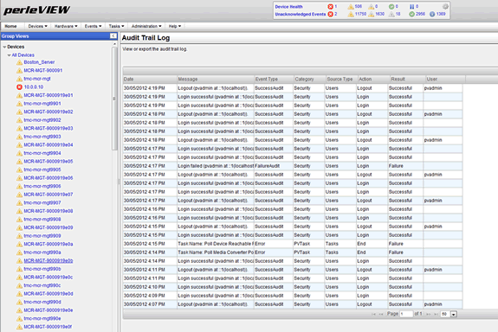Sort by the Event Type column header
This screenshot has width=498, height=332.
[274, 80]
